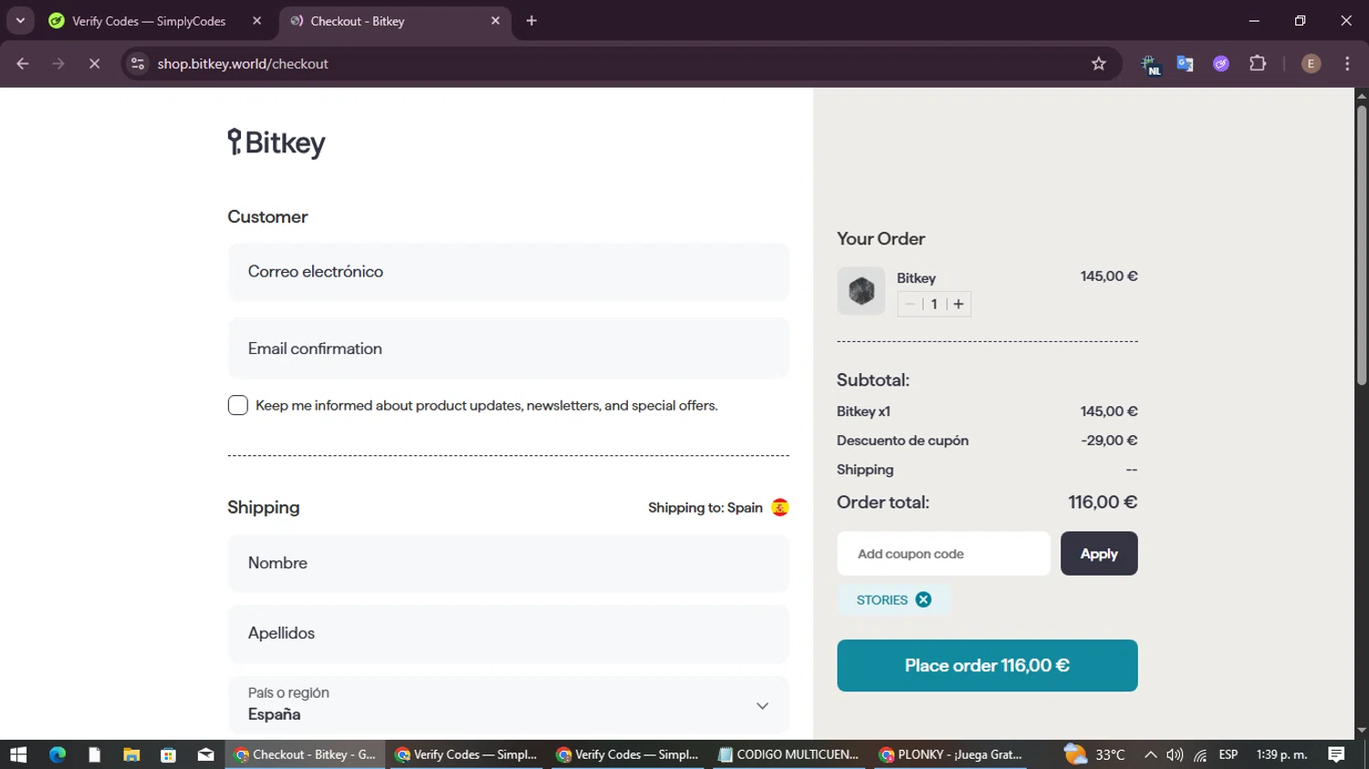The width and height of the screenshot is (1369, 769).
Task: Open the tab search dropdown
Action: 20,20
